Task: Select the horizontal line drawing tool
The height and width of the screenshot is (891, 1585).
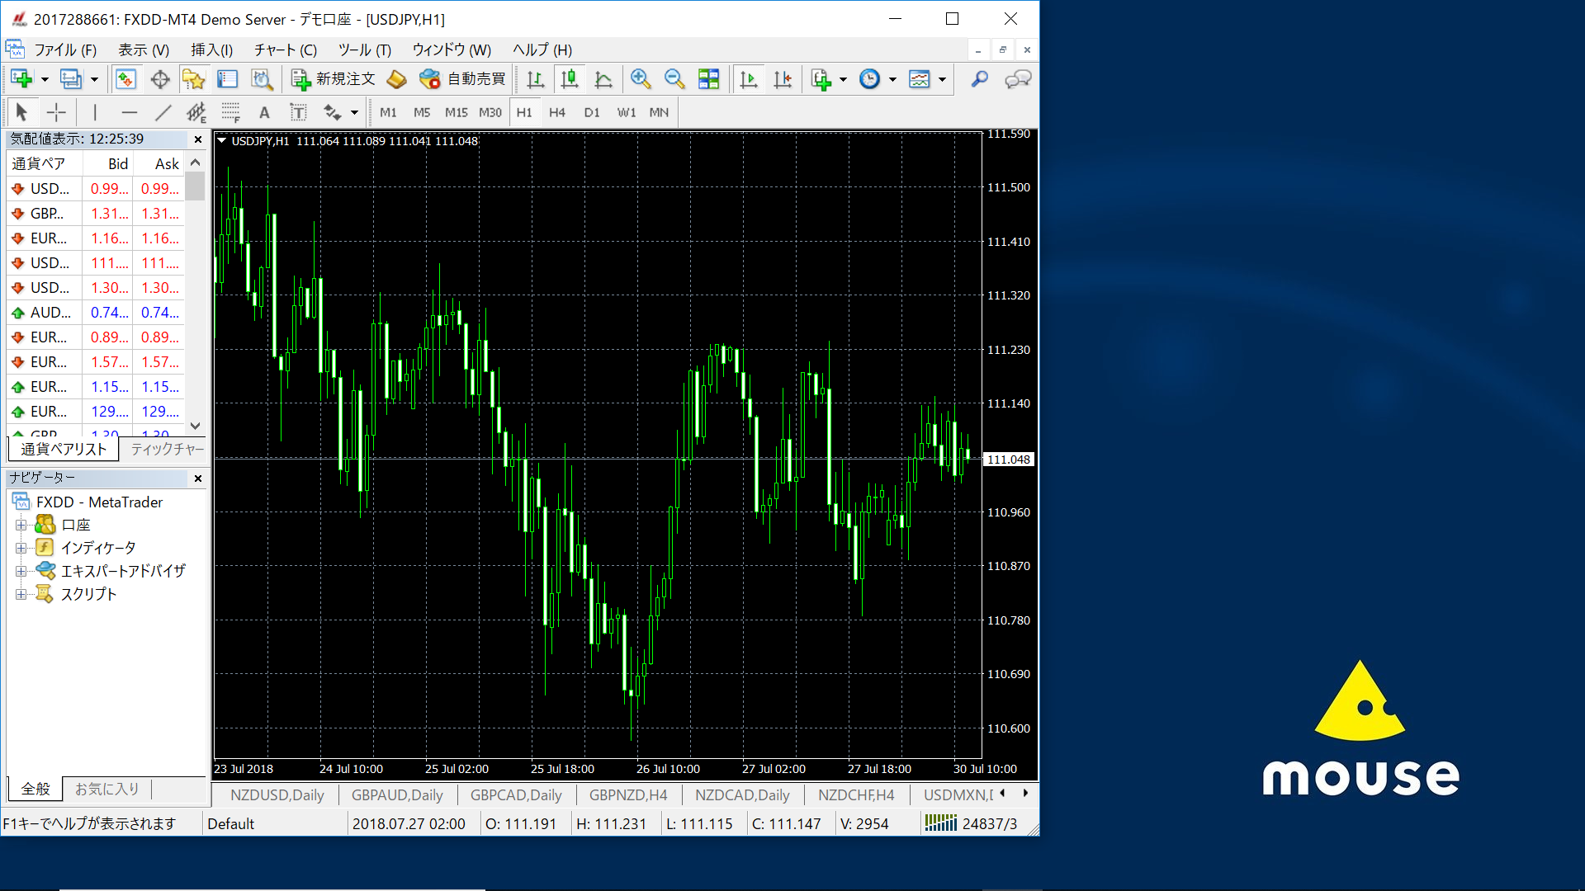Action: 129,112
